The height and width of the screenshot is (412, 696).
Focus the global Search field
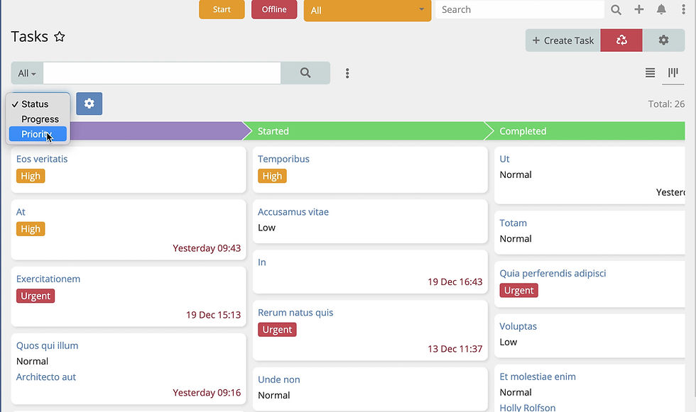pos(520,9)
